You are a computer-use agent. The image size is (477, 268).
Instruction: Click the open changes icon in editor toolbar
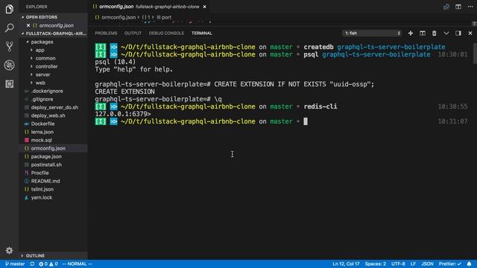click(446, 7)
